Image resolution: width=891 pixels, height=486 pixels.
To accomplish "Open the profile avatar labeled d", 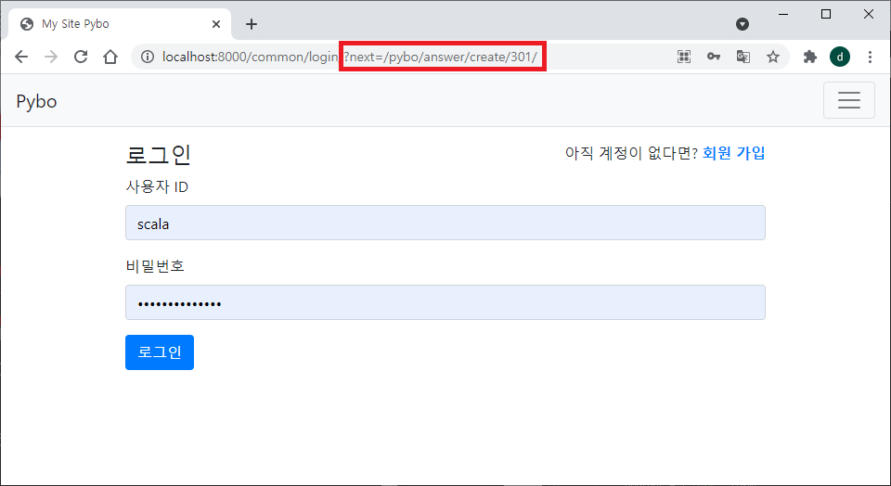I will pyautogui.click(x=840, y=57).
